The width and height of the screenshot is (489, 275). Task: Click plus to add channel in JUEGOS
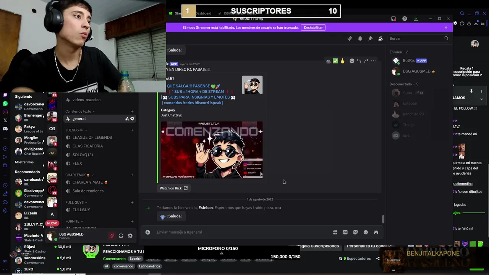(x=132, y=130)
